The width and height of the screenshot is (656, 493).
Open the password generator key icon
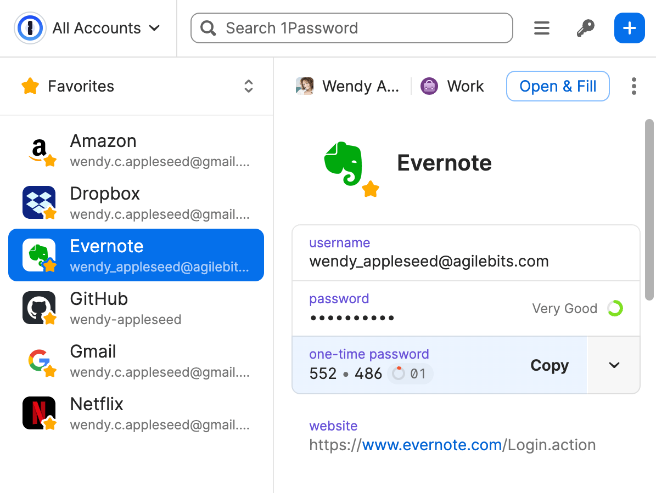(585, 28)
